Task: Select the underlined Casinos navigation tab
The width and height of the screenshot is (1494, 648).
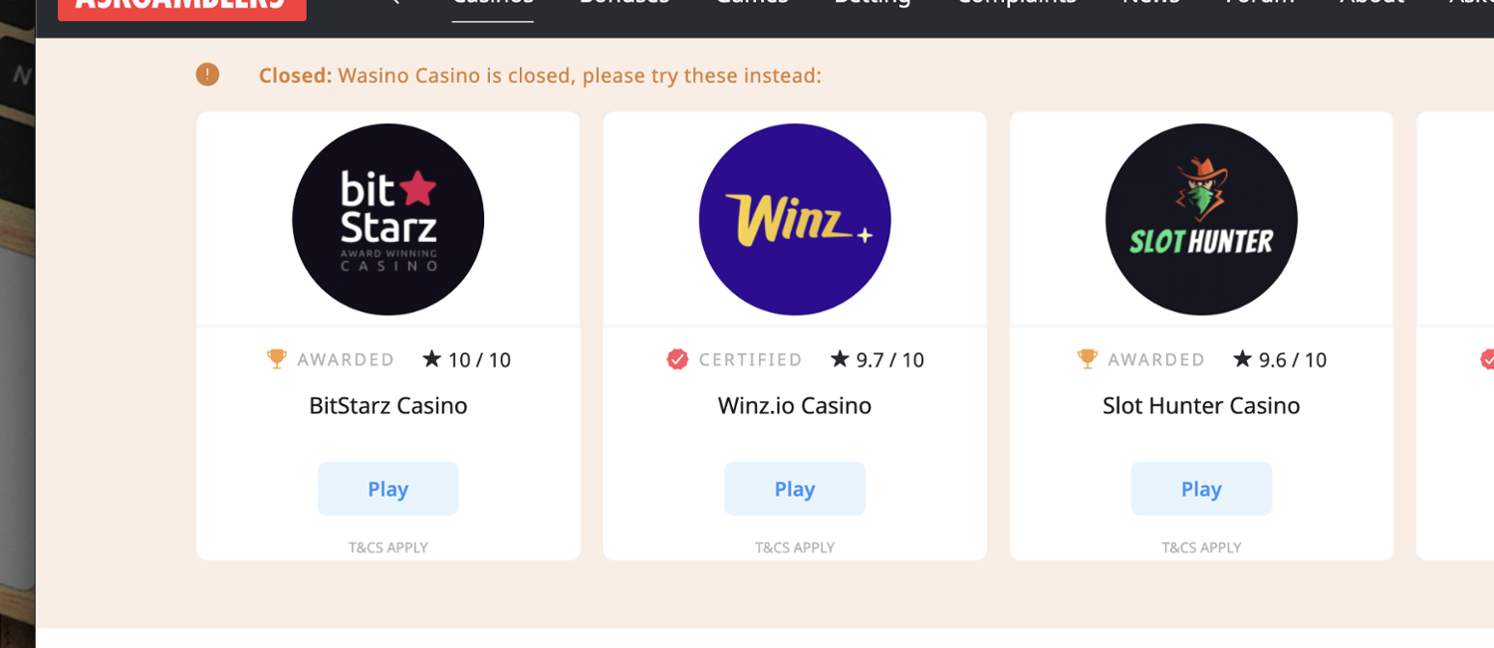Action: click(x=493, y=6)
